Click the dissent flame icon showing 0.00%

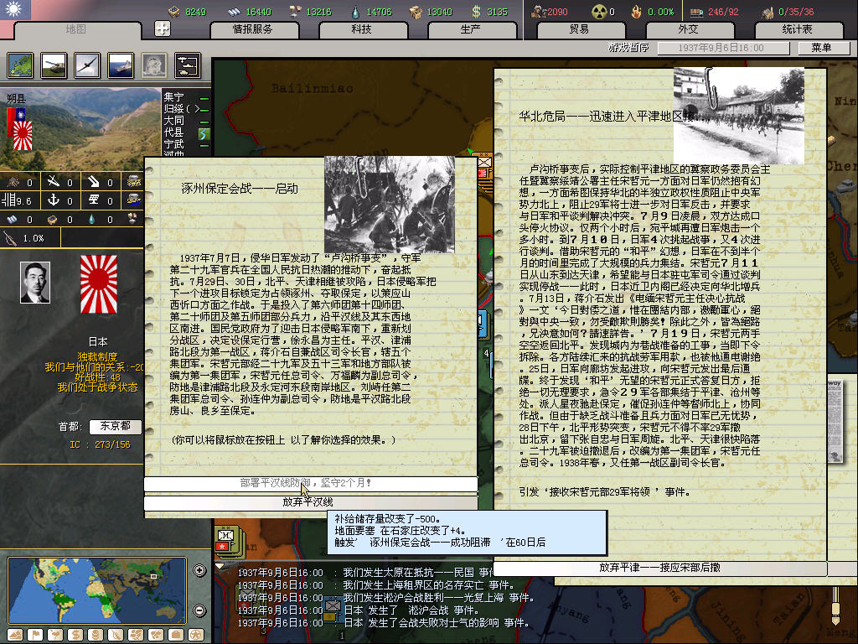pyautogui.click(x=636, y=12)
